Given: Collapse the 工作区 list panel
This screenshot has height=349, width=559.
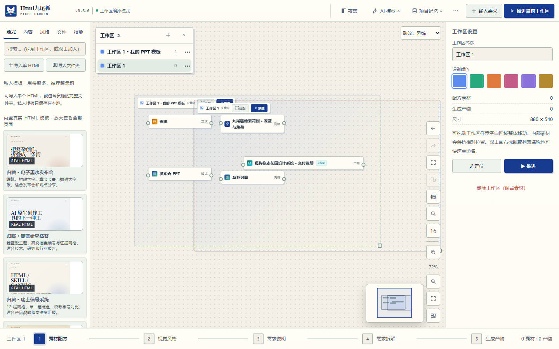Looking at the screenshot, I should point(184,35).
